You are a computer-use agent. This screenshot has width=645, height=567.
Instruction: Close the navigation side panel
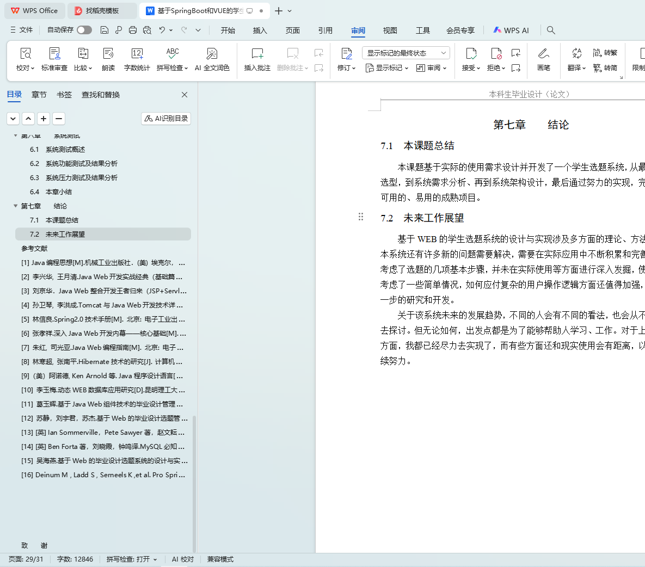tap(185, 95)
